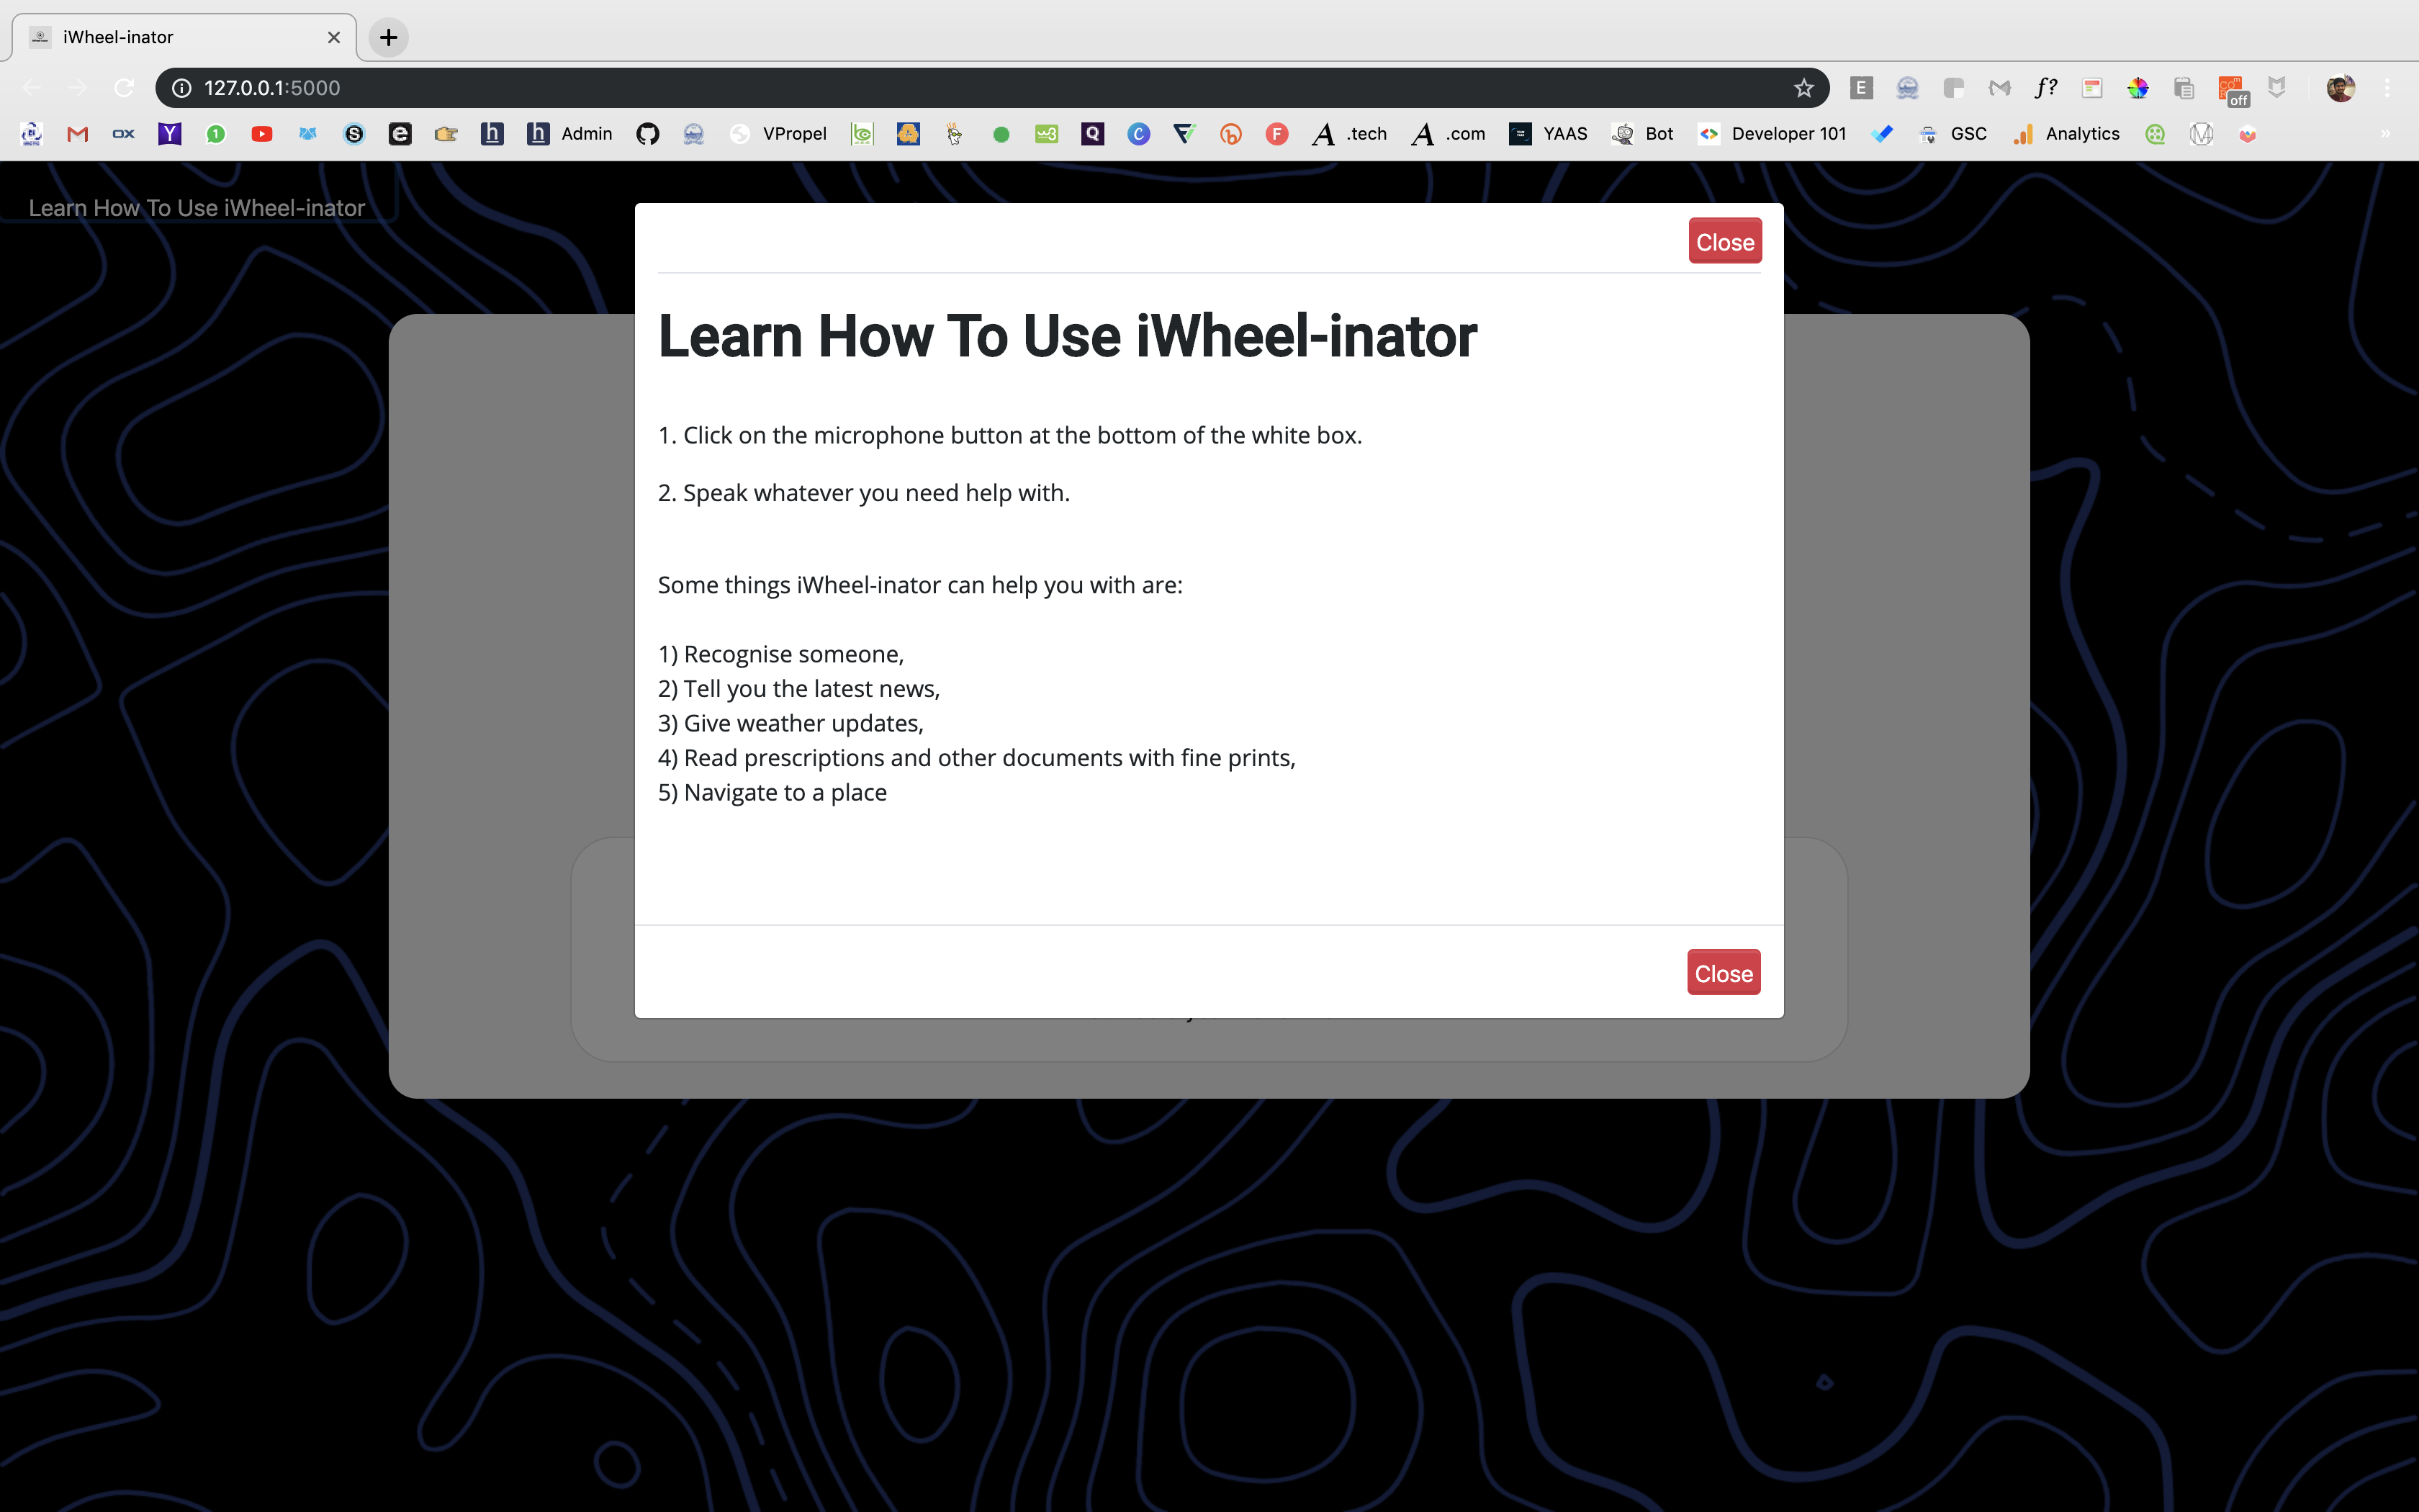Open the Analytics bookmark

click(x=2066, y=134)
